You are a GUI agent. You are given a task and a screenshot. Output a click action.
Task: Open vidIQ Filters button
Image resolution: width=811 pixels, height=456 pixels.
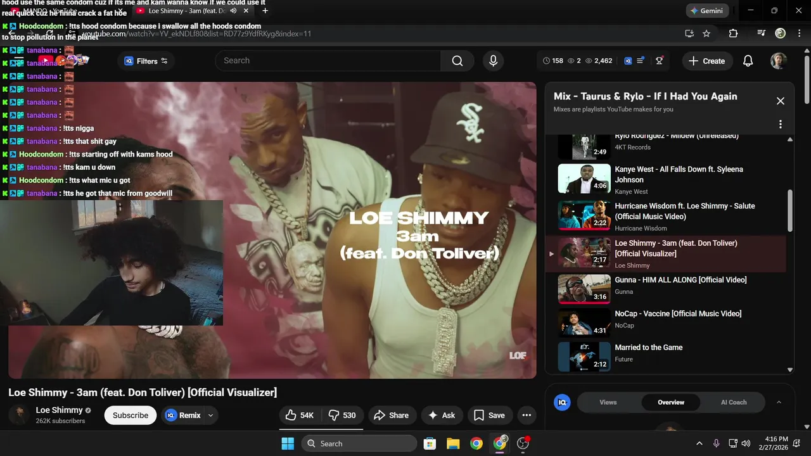pos(146,61)
